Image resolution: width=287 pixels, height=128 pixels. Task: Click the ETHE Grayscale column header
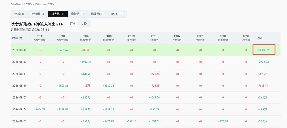[40, 38]
